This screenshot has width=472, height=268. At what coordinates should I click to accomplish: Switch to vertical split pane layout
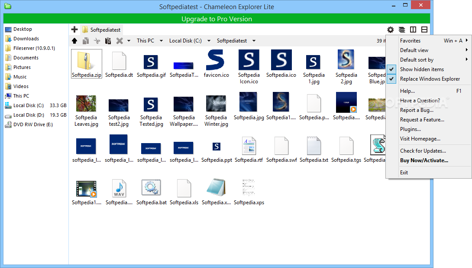point(413,29)
